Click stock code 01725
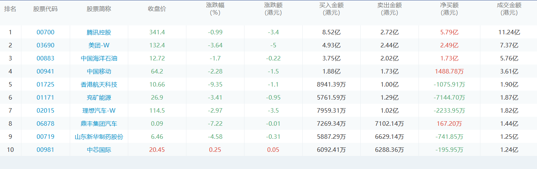The width and height of the screenshot is (537, 169). click(x=45, y=85)
